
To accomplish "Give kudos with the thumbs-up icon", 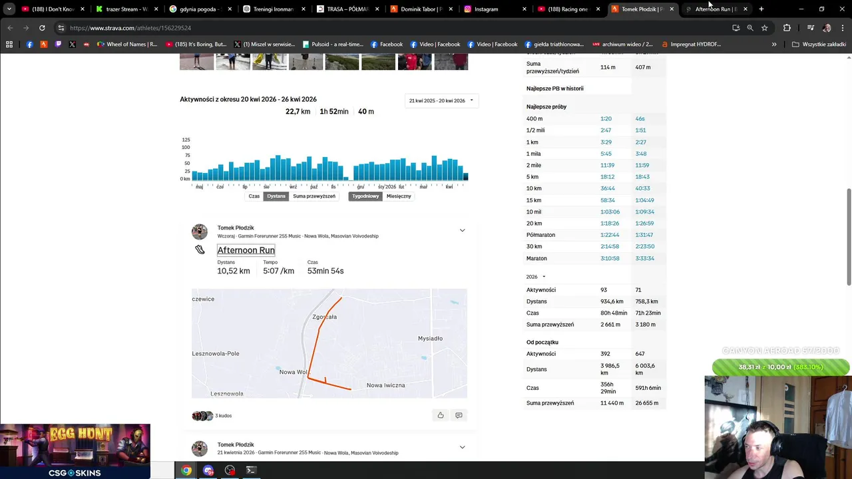I will click(x=440, y=415).
